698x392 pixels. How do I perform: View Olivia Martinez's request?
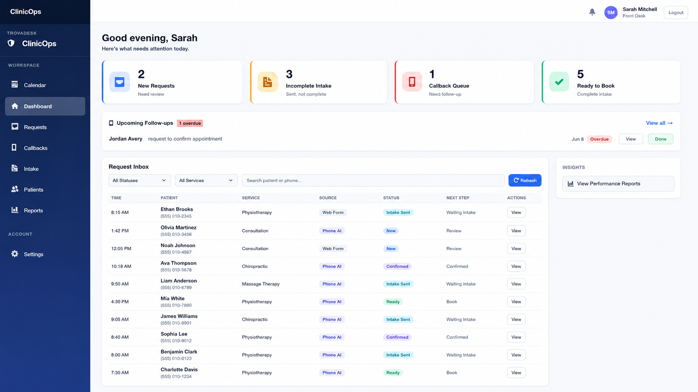pyautogui.click(x=516, y=231)
